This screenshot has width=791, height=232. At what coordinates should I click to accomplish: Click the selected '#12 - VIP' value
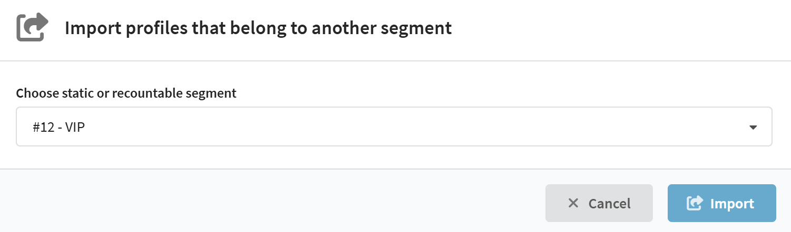pos(59,127)
